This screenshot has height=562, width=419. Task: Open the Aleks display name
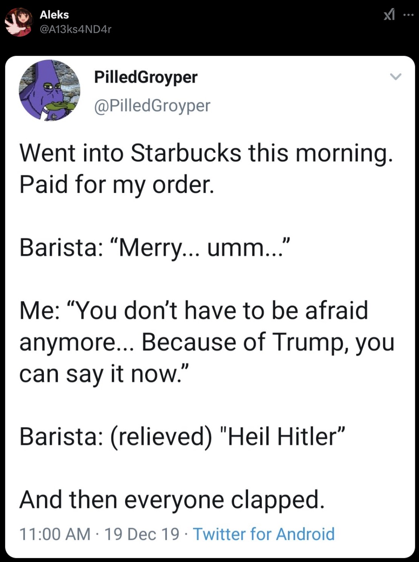pos(54,14)
